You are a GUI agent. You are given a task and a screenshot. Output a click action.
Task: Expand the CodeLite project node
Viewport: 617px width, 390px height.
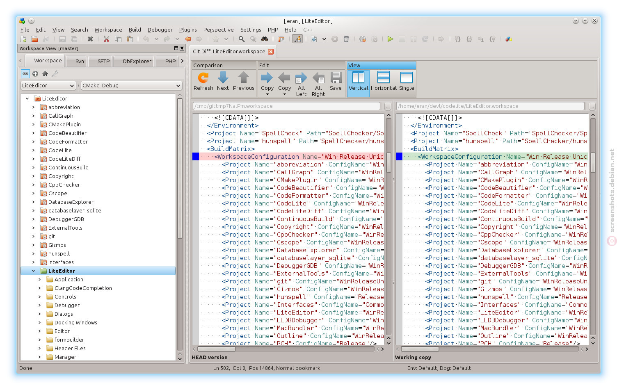34,151
